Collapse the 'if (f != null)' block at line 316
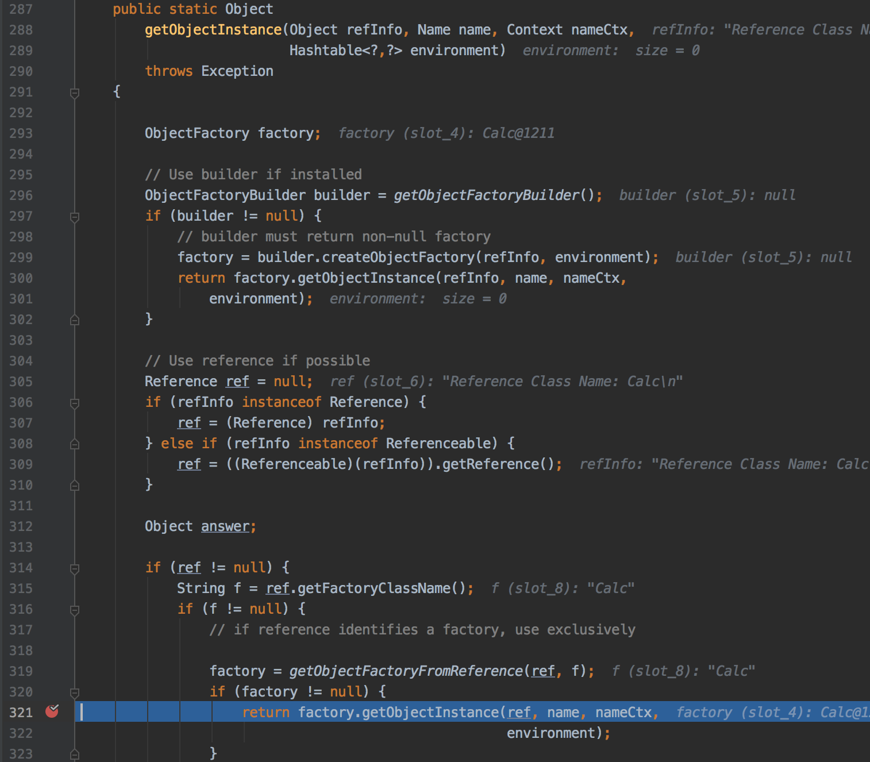Image resolution: width=870 pixels, height=762 pixels. pos(75,610)
